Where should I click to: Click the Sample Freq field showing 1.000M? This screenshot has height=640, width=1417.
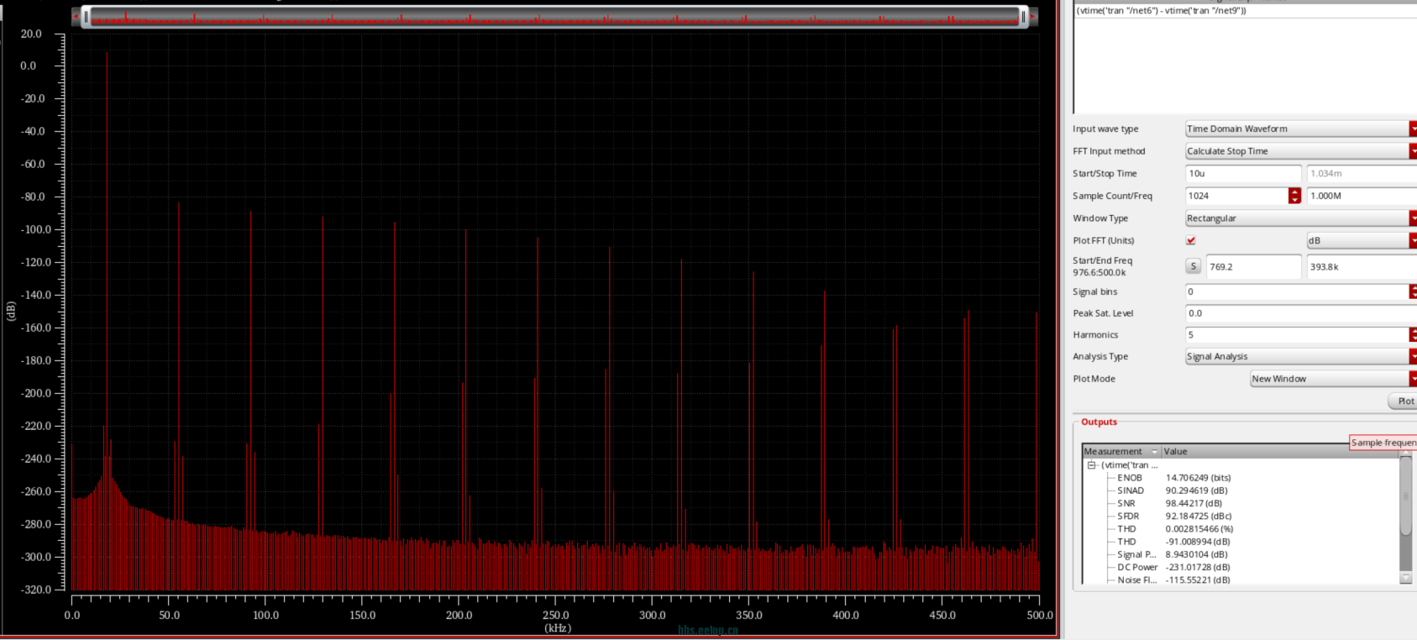(x=1362, y=196)
